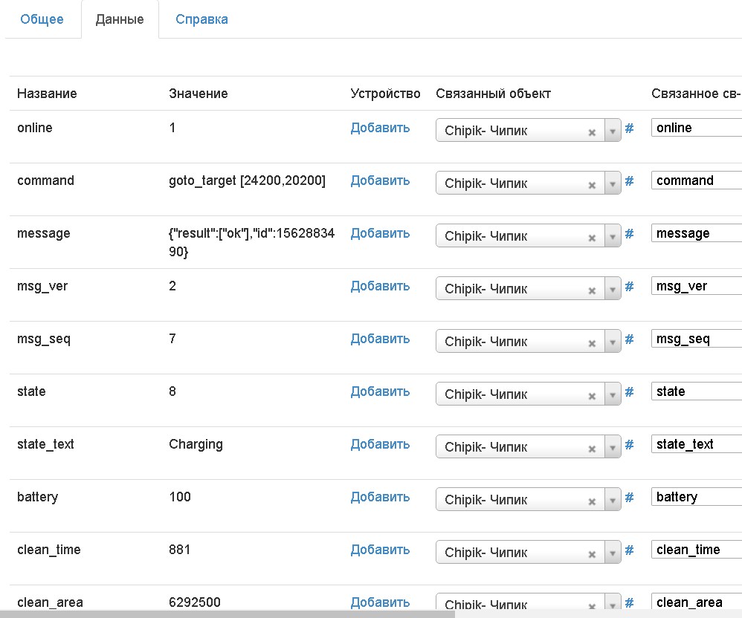The height and width of the screenshot is (618, 742).
Task: Open the Справка tab
Action: (201, 19)
